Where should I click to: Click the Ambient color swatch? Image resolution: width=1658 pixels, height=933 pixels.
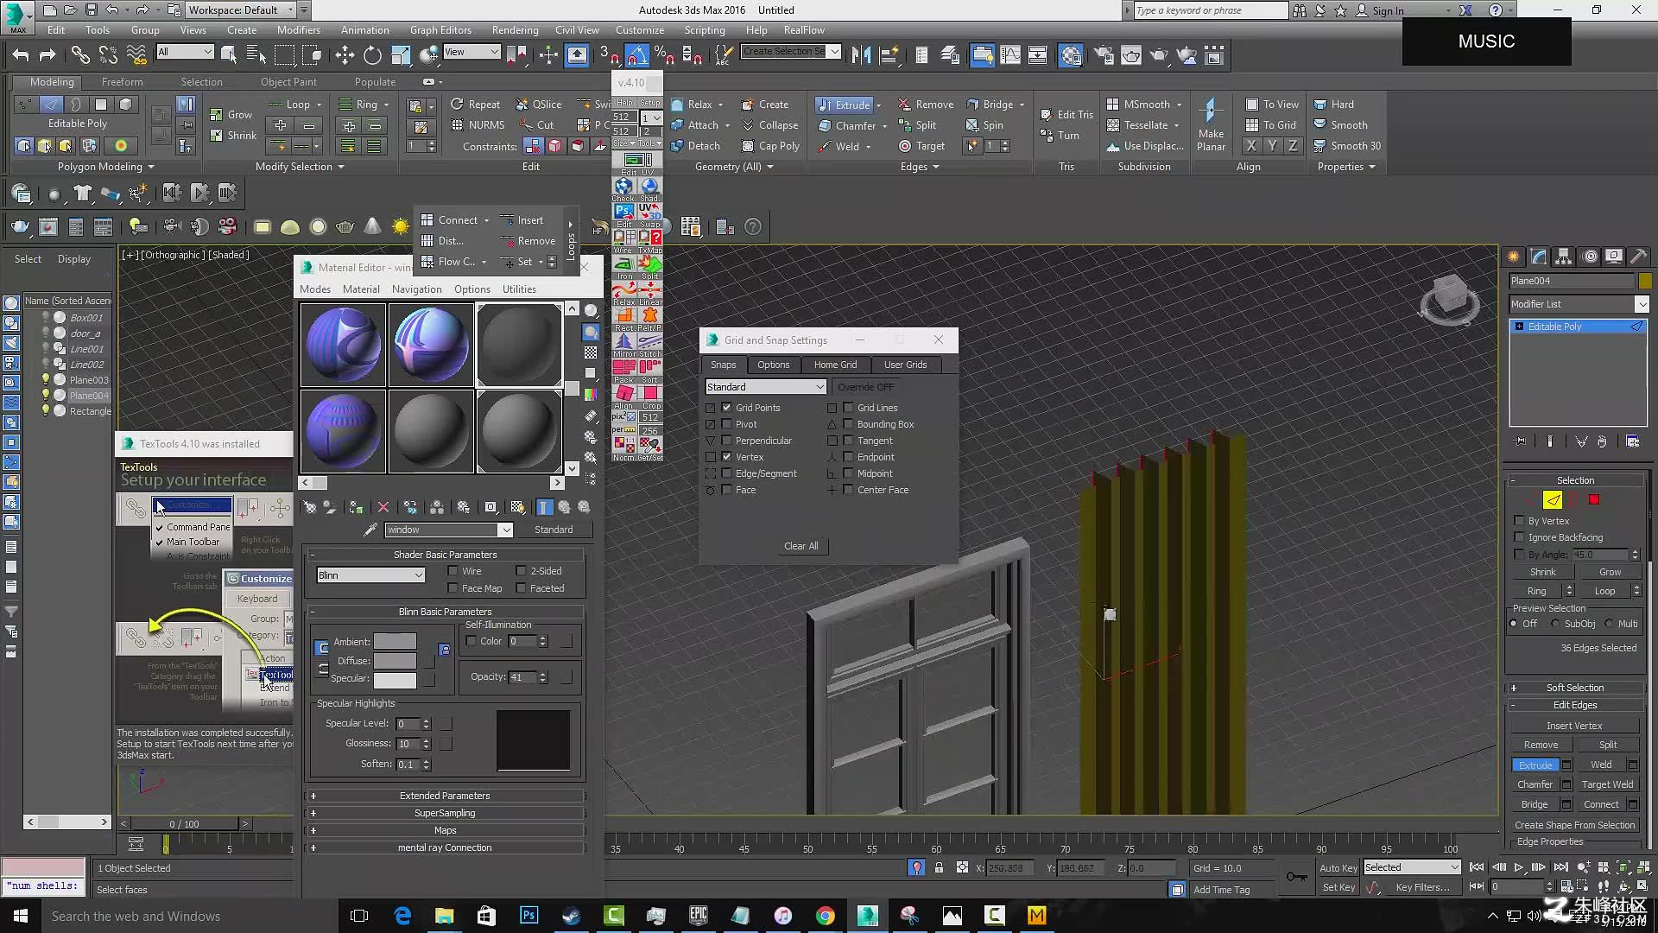395,642
